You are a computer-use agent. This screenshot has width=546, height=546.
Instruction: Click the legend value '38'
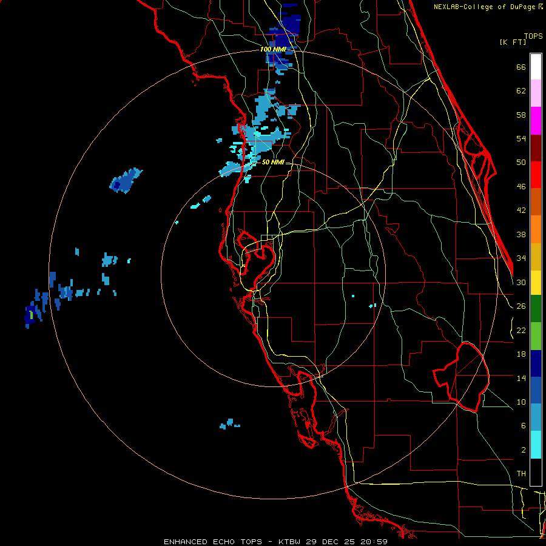pos(521,235)
